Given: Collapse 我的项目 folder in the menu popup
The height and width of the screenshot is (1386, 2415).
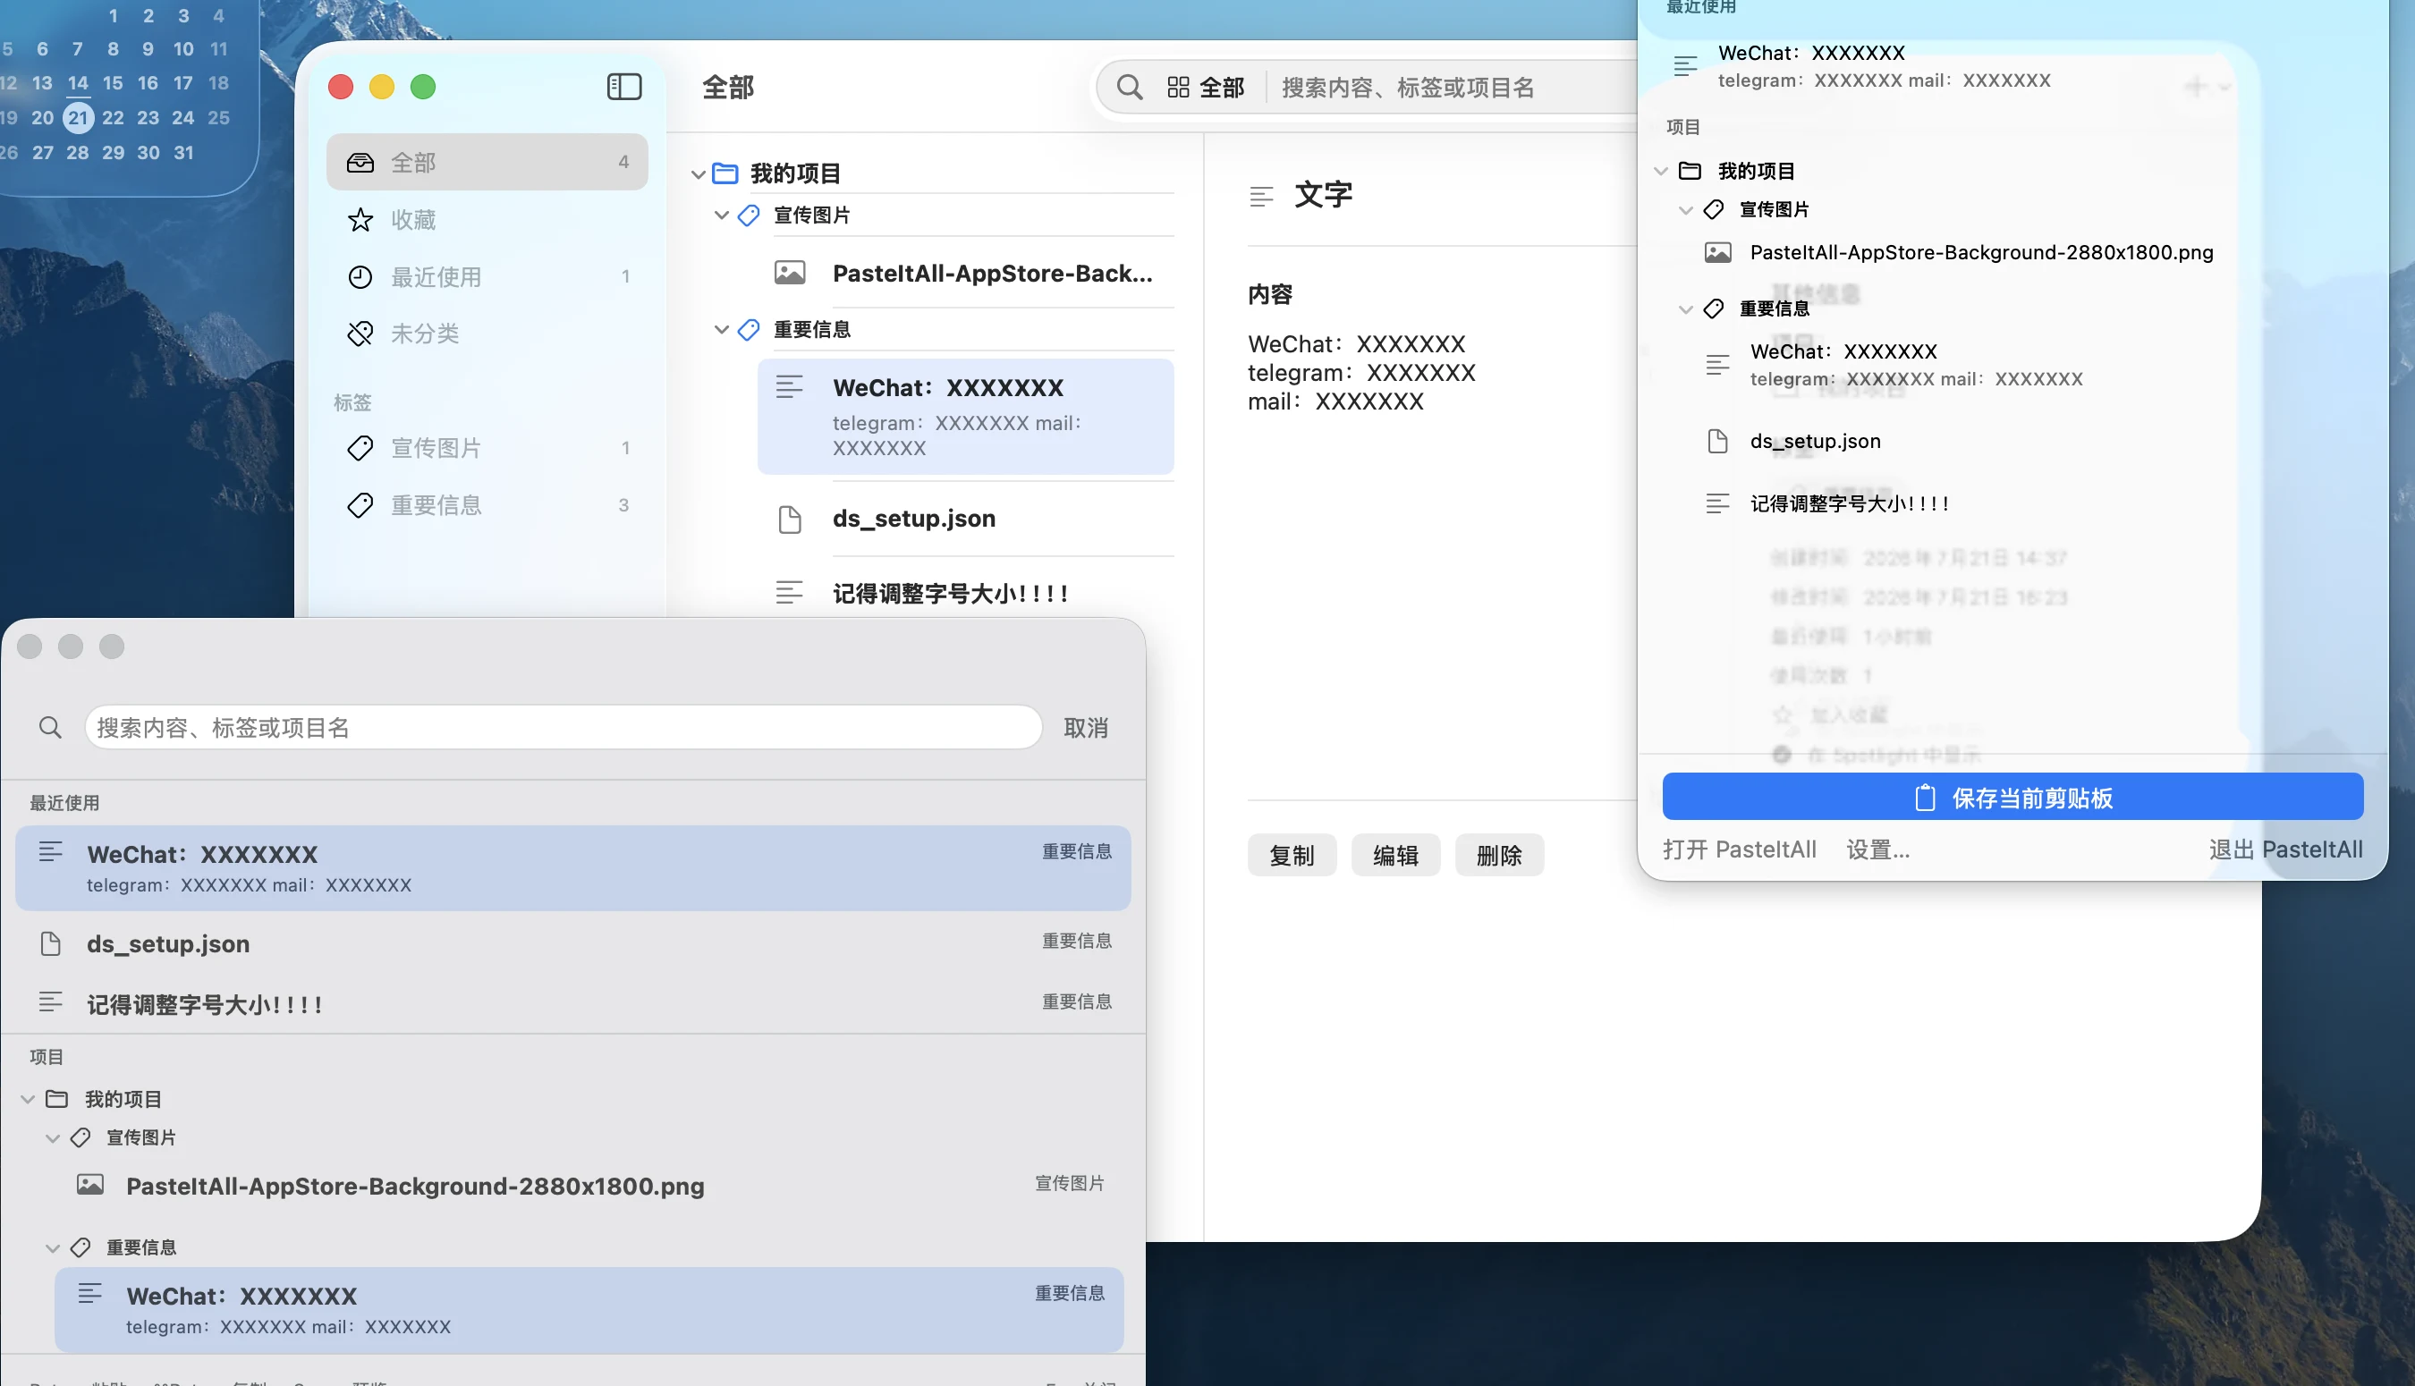Looking at the screenshot, I should (1661, 172).
